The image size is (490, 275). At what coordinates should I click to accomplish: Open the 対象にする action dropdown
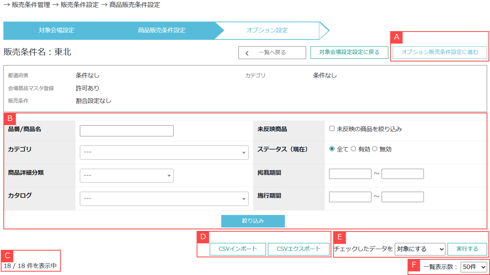(x=420, y=249)
